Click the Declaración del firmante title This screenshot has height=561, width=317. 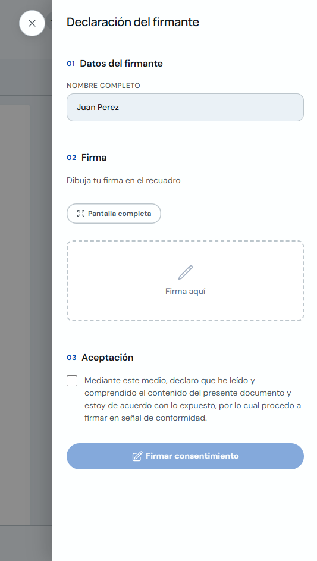(x=133, y=22)
